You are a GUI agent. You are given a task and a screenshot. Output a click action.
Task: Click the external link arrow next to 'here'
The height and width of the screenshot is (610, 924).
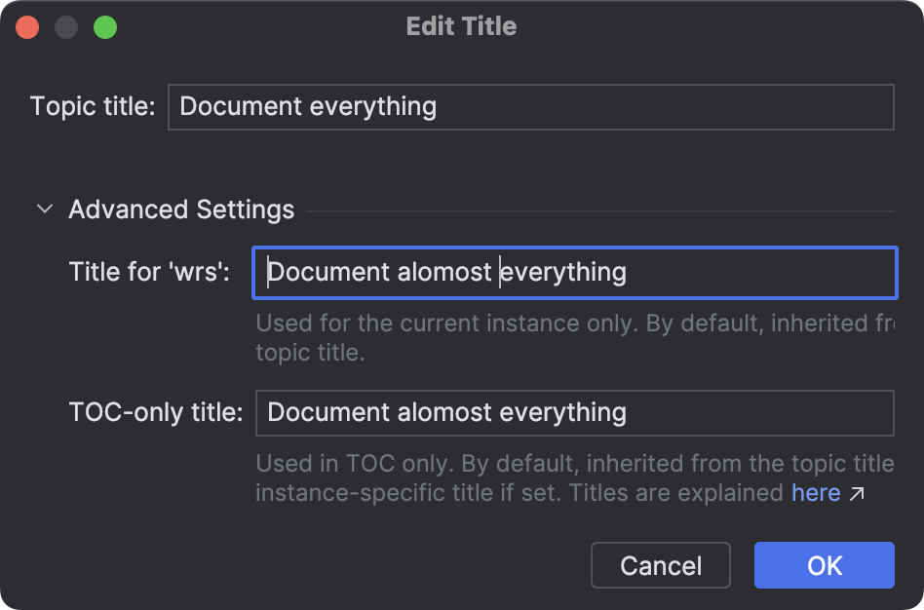(855, 492)
